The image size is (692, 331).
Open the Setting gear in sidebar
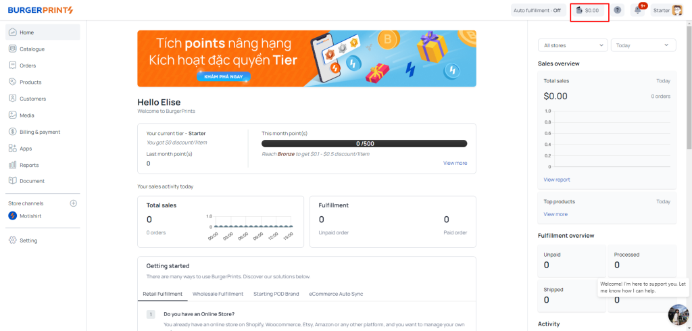point(12,240)
